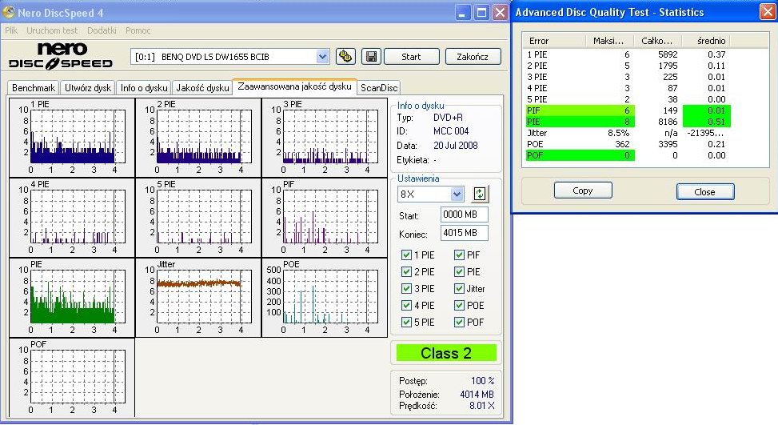Click the empty POF graph
778x425 pixels.
[72, 377]
